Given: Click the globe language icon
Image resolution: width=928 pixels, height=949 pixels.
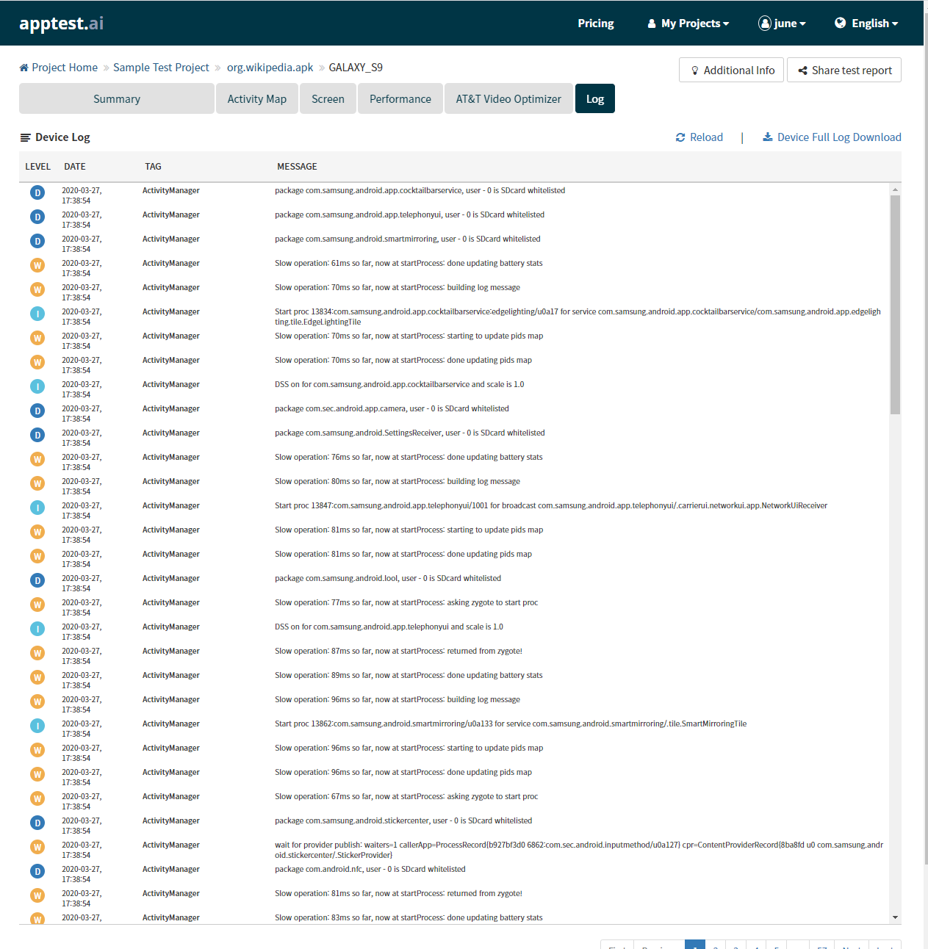Looking at the screenshot, I should click(x=841, y=23).
